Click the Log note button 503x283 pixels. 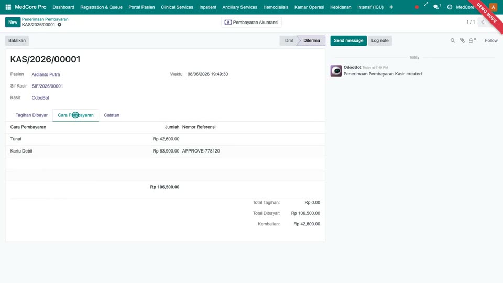click(380, 41)
